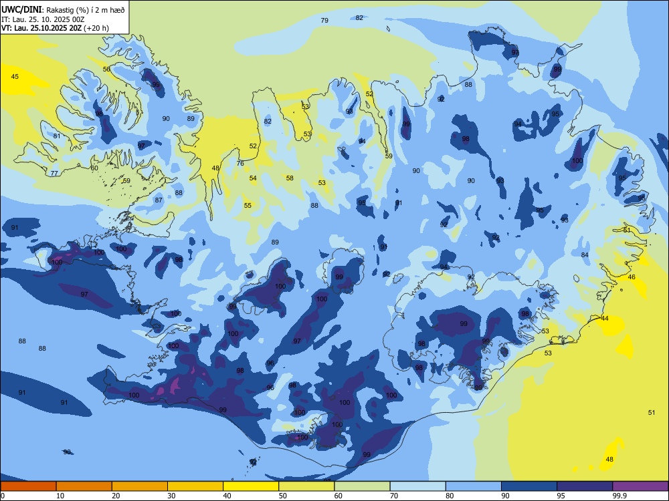The image size is (669, 501).
Task: Pick the pale green 60–70 legend swatch
Action: (x=362, y=486)
